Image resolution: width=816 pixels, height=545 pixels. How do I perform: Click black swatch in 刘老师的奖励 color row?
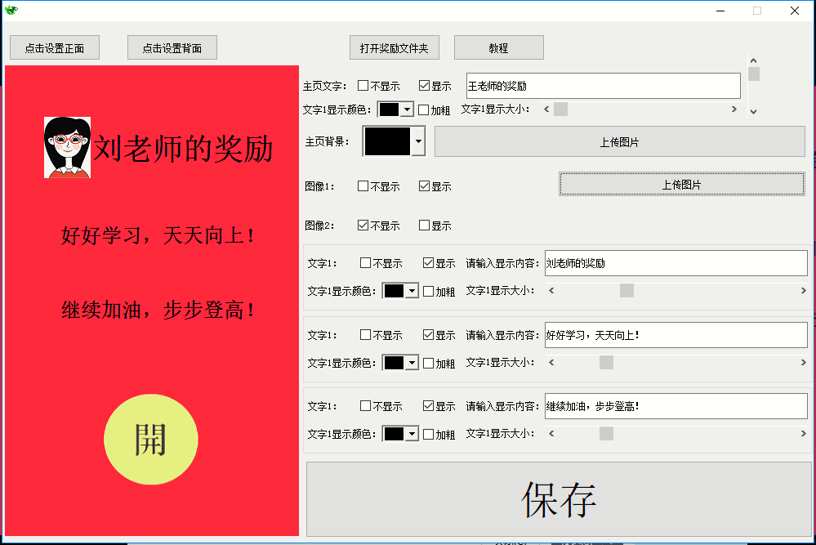pos(394,291)
